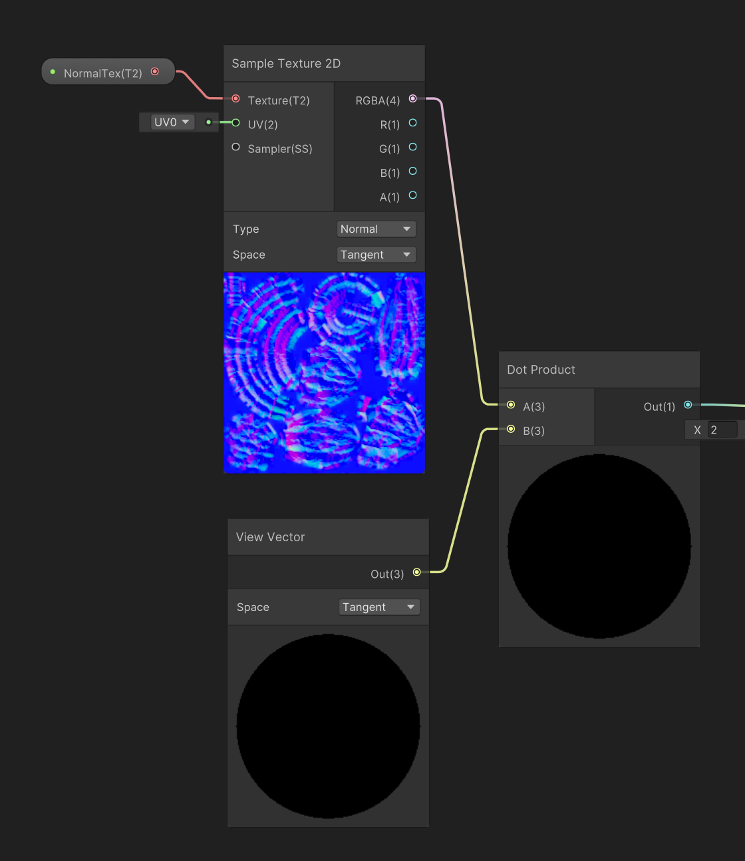Click the X value field showing 2
The width and height of the screenshot is (745, 861).
722,430
